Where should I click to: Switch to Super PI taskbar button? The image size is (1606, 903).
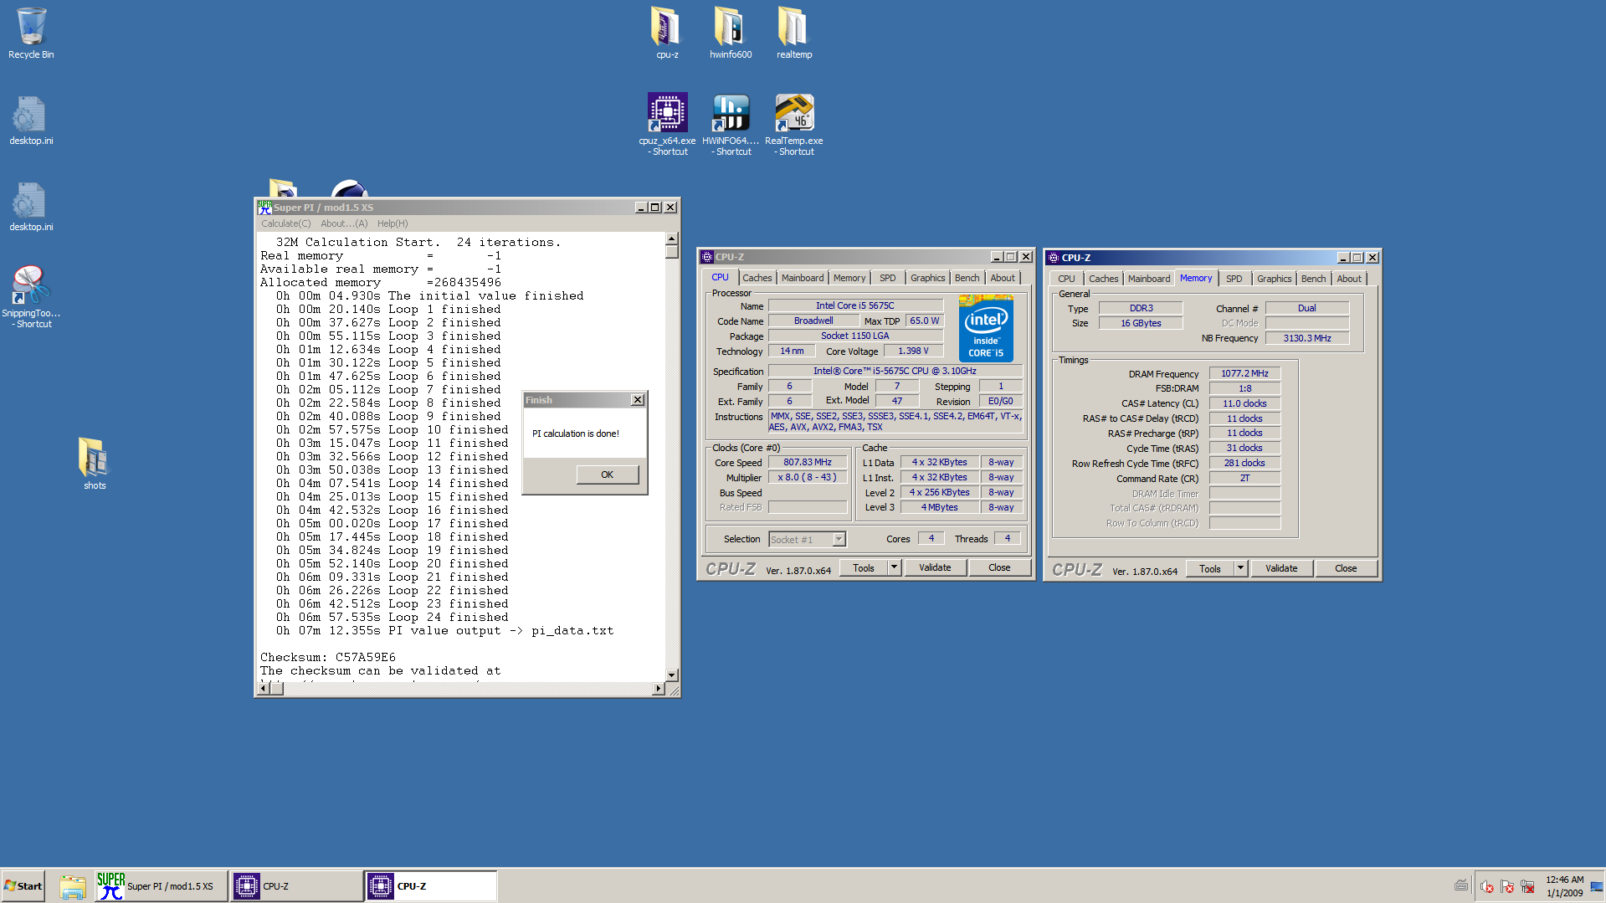[160, 886]
